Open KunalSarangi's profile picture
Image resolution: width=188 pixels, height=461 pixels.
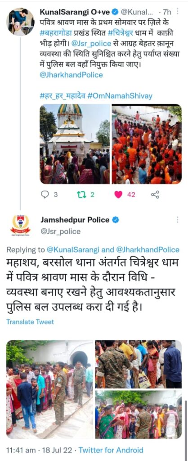click(20, 22)
